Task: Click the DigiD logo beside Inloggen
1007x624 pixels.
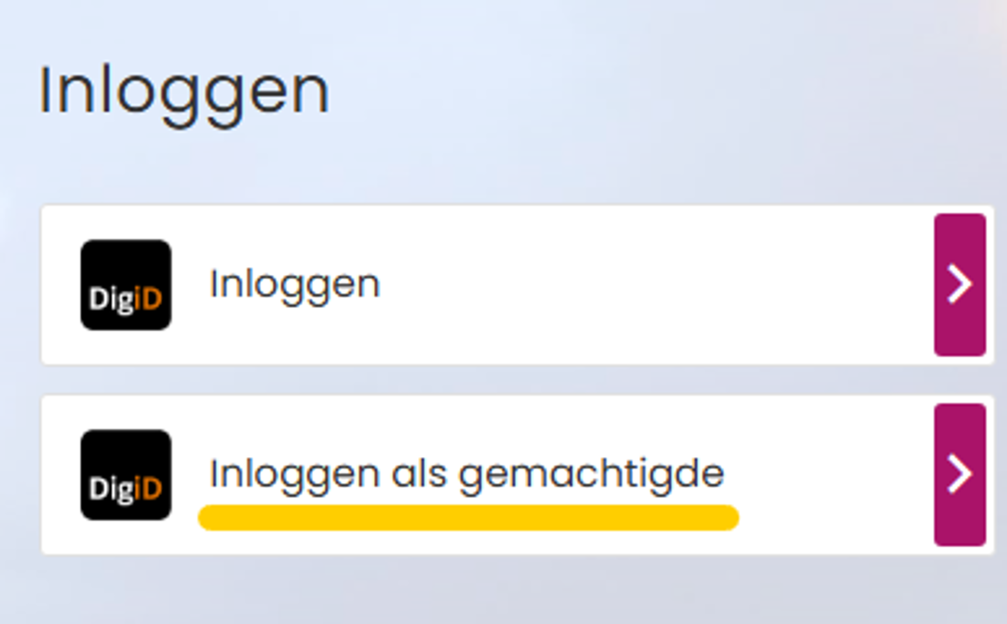Action: pyautogui.click(x=126, y=285)
